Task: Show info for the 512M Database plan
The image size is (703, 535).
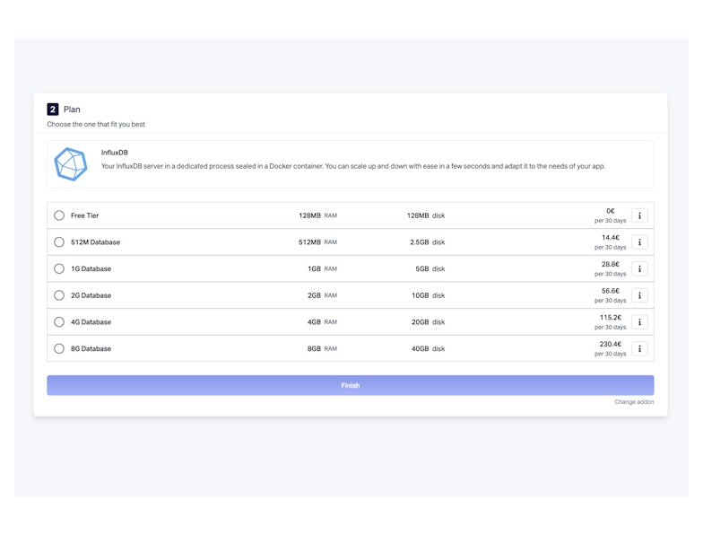Action: pyautogui.click(x=639, y=242)
